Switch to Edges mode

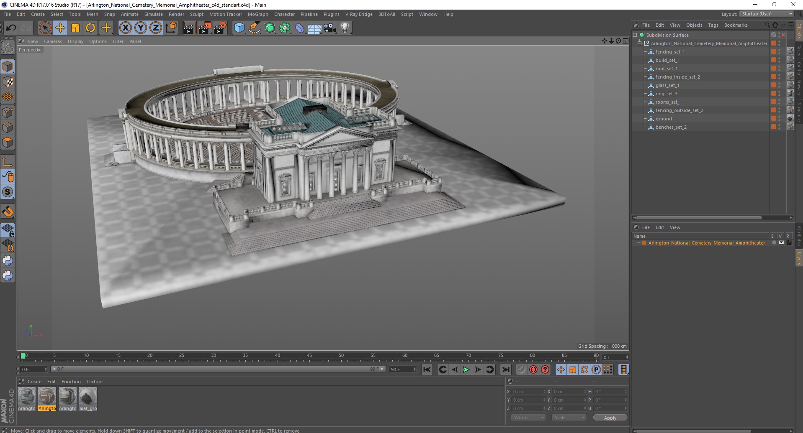point(8,127)
